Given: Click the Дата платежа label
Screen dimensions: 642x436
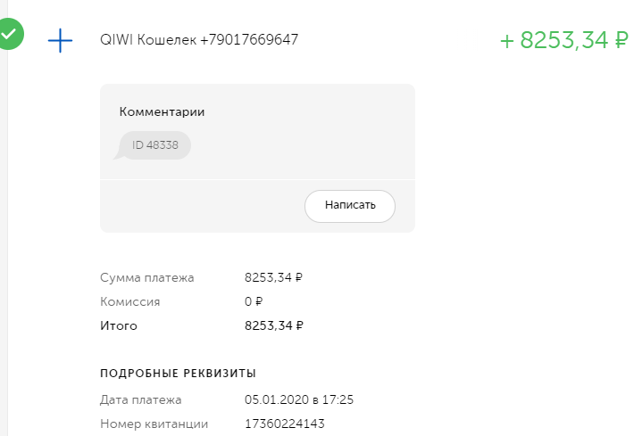Looking at the screenshot, I should pyautogui.click(x=141, y=399).
